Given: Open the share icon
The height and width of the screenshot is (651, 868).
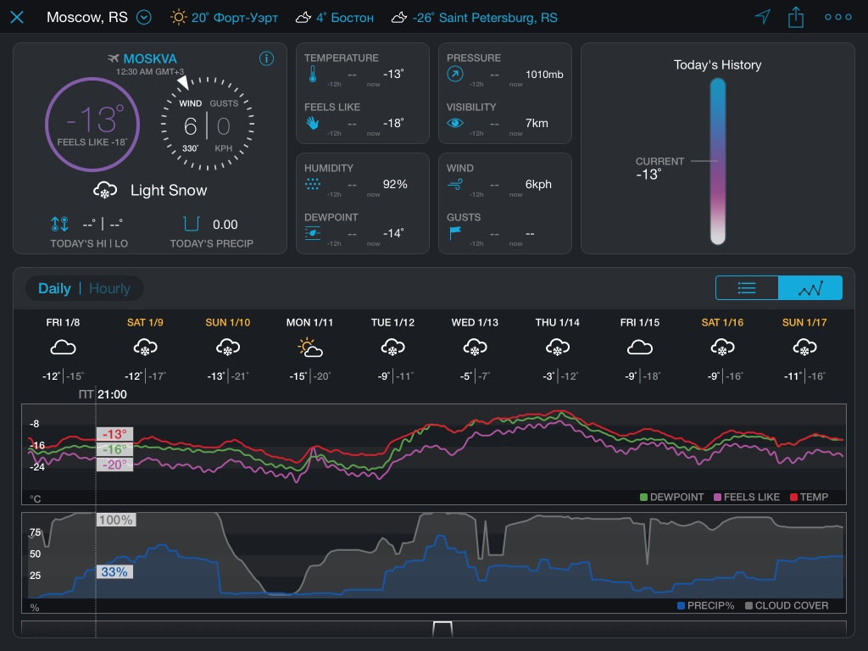Looking at the screenshot, I should click(796, 17).
